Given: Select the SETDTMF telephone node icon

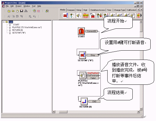Looking at the screenshot, I should click(x=82, y=55).
